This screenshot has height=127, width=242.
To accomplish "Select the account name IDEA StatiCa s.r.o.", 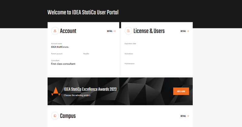I will click(60, 47).
